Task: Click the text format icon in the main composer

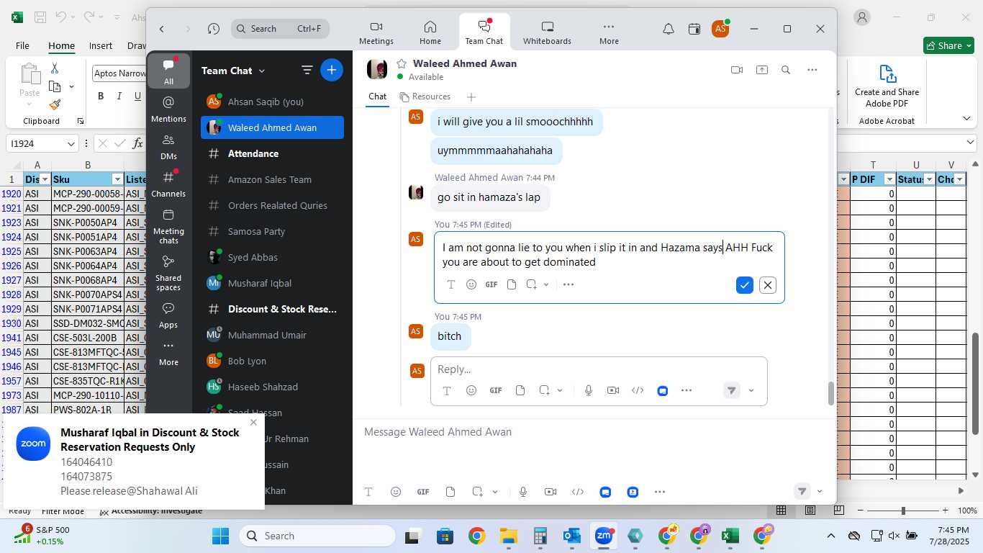Action: pos(368,492)
